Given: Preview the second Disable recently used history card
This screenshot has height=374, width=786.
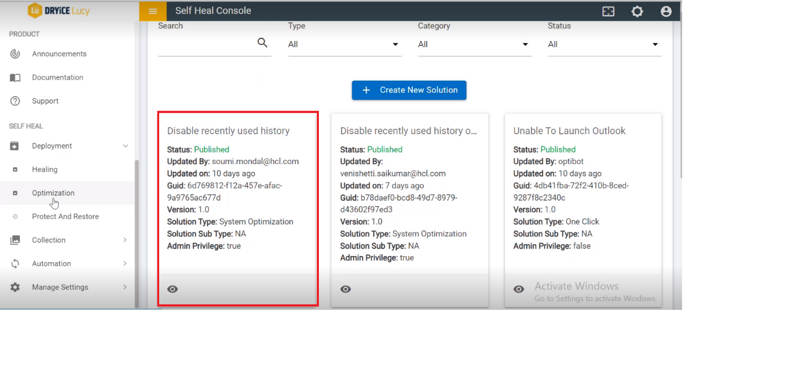Looking at the screenshot, I should click(345, 289).
